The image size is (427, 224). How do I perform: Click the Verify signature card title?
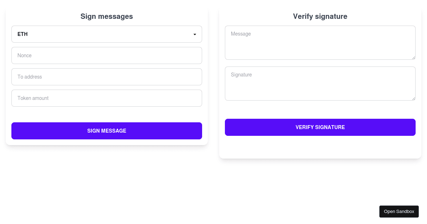click(320, 16)
